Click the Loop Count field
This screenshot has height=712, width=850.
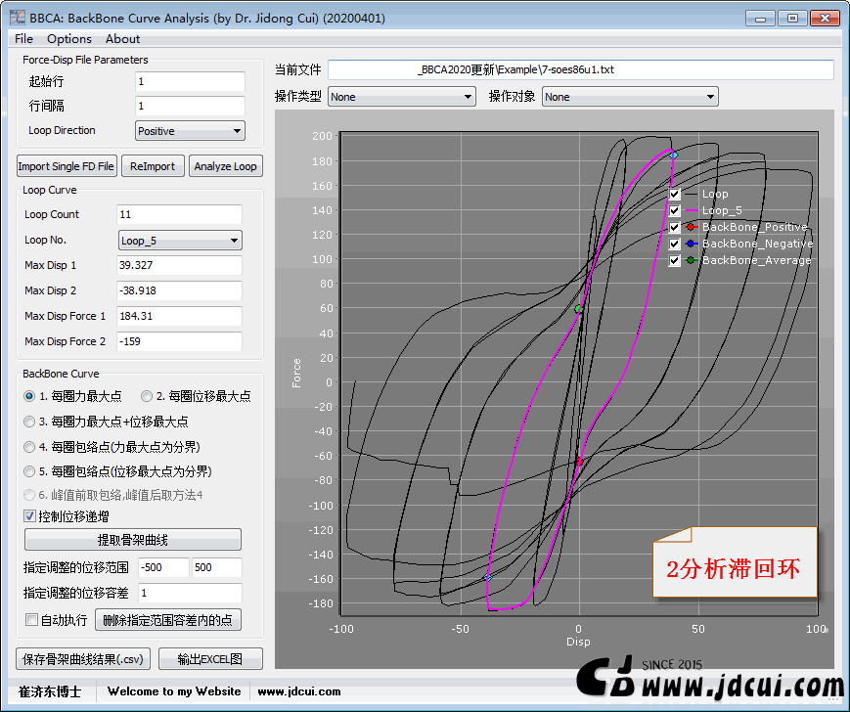179,214
